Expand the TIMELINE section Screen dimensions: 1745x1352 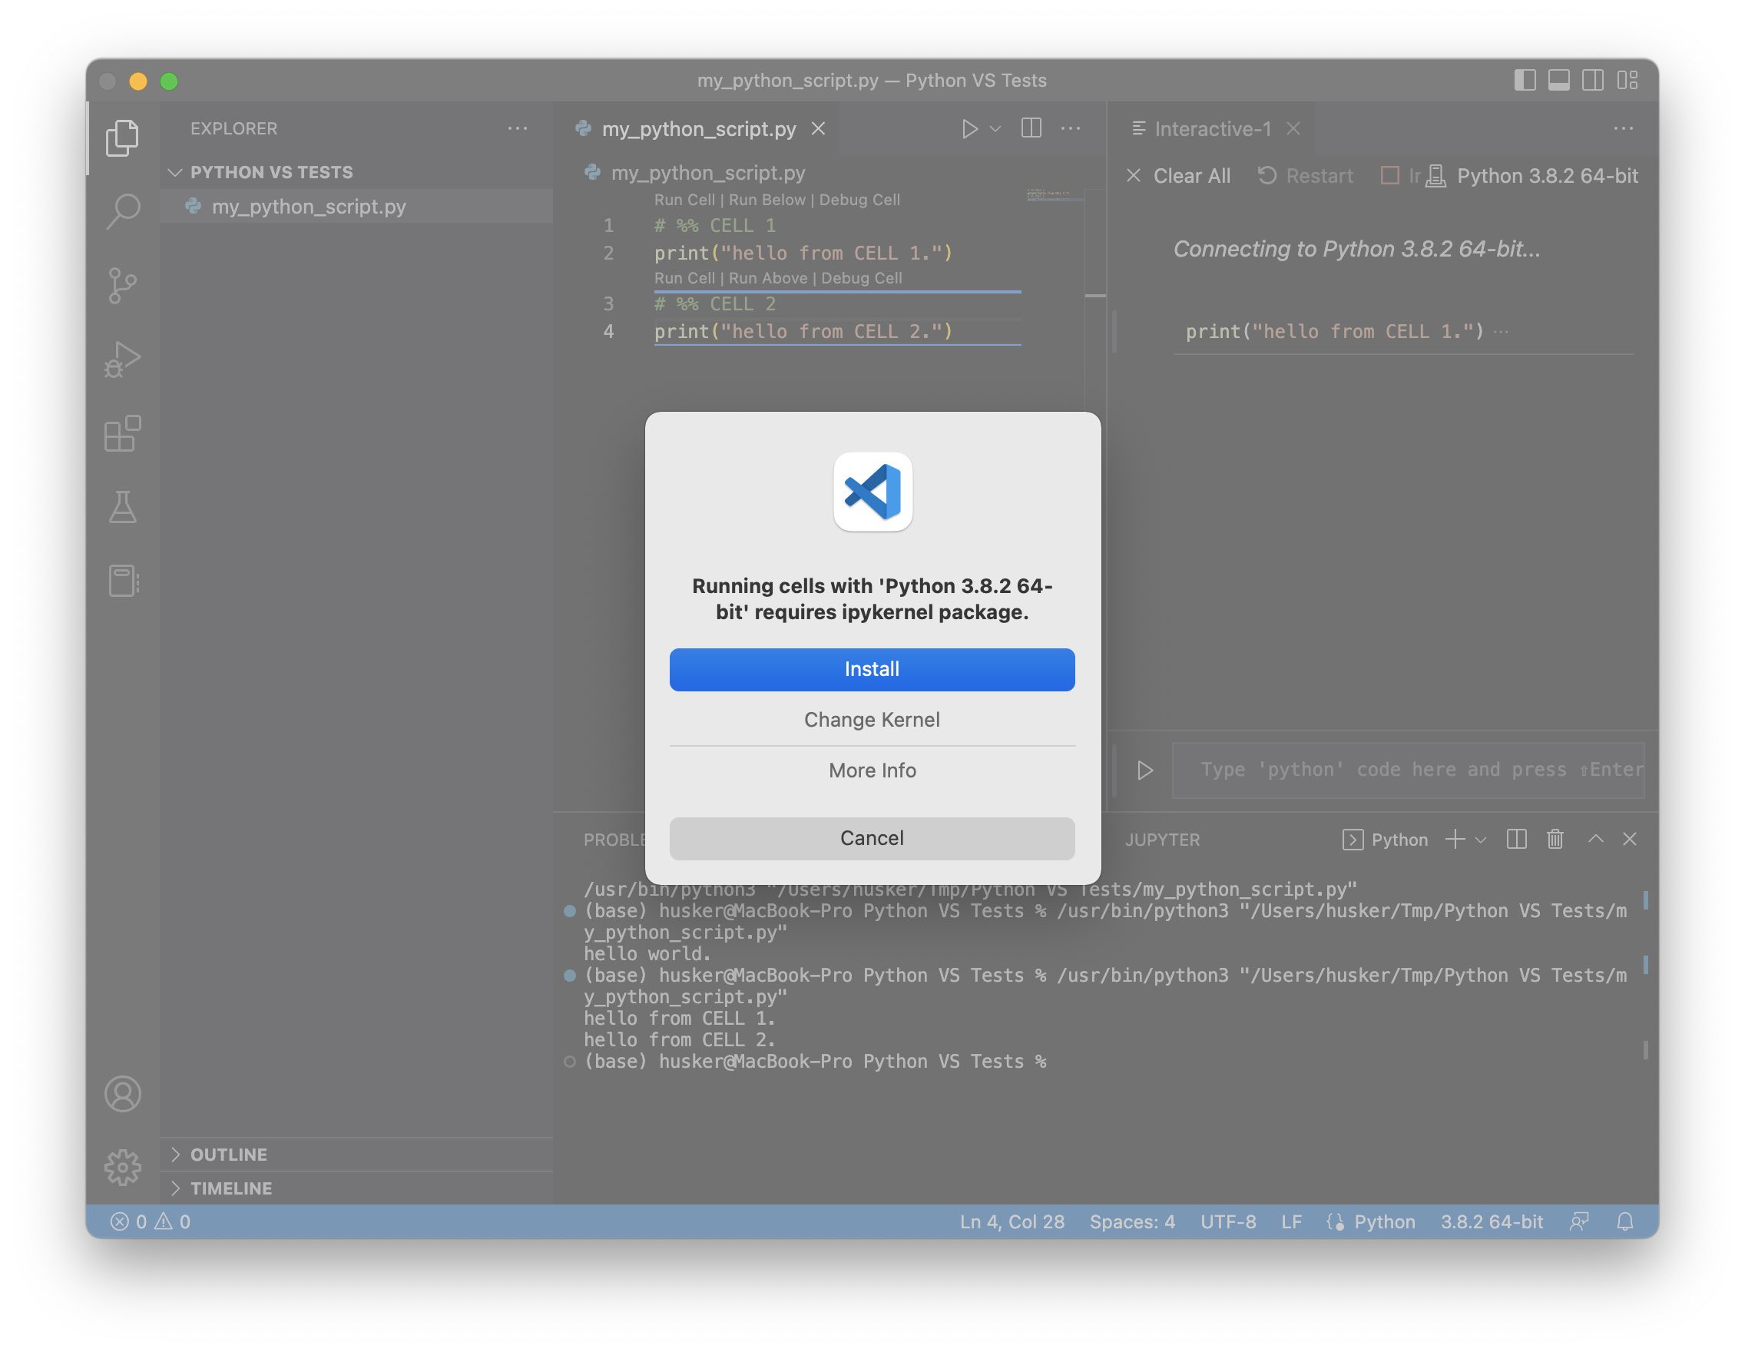coord(231,1188)
